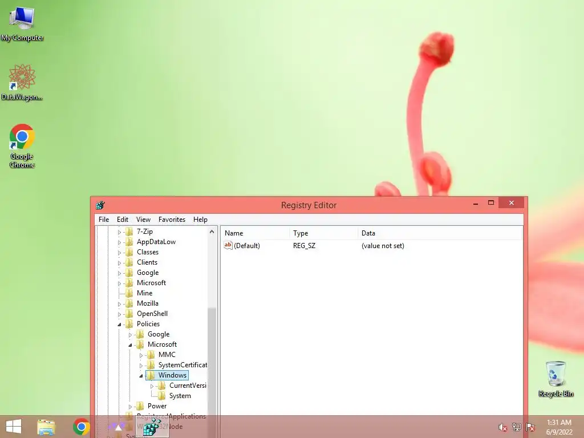The width and height of the screenshot is (584, 438).
Task: Click the Power folder icon
Action: pyautogui.click(x=140, y=406)
